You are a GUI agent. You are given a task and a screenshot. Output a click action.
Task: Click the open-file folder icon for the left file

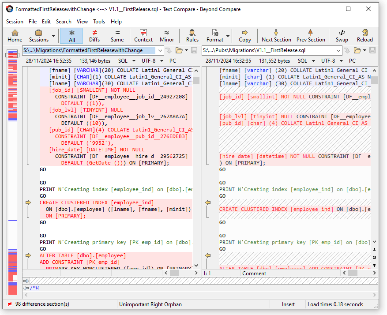[179, 51]
